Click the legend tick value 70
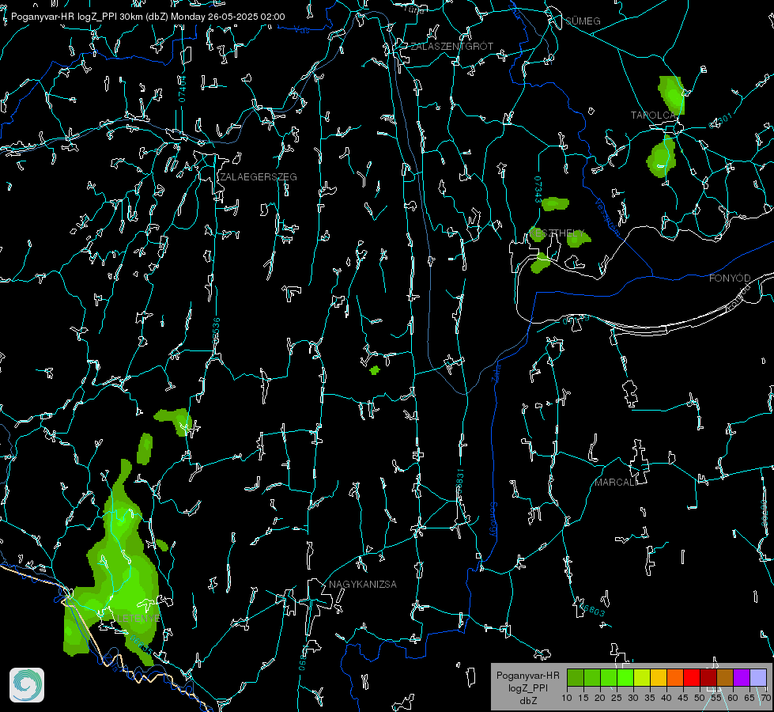Screen dimensions: 774x712 coord(765,699)
